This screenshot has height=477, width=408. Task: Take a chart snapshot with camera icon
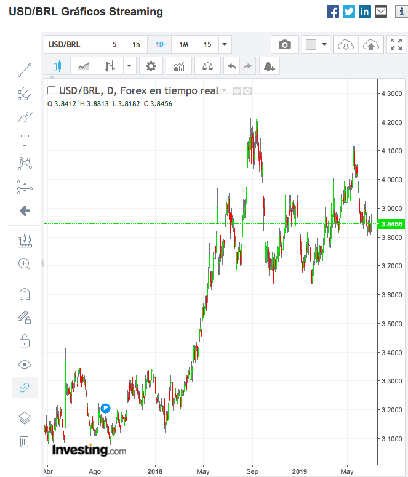point(285,45)
